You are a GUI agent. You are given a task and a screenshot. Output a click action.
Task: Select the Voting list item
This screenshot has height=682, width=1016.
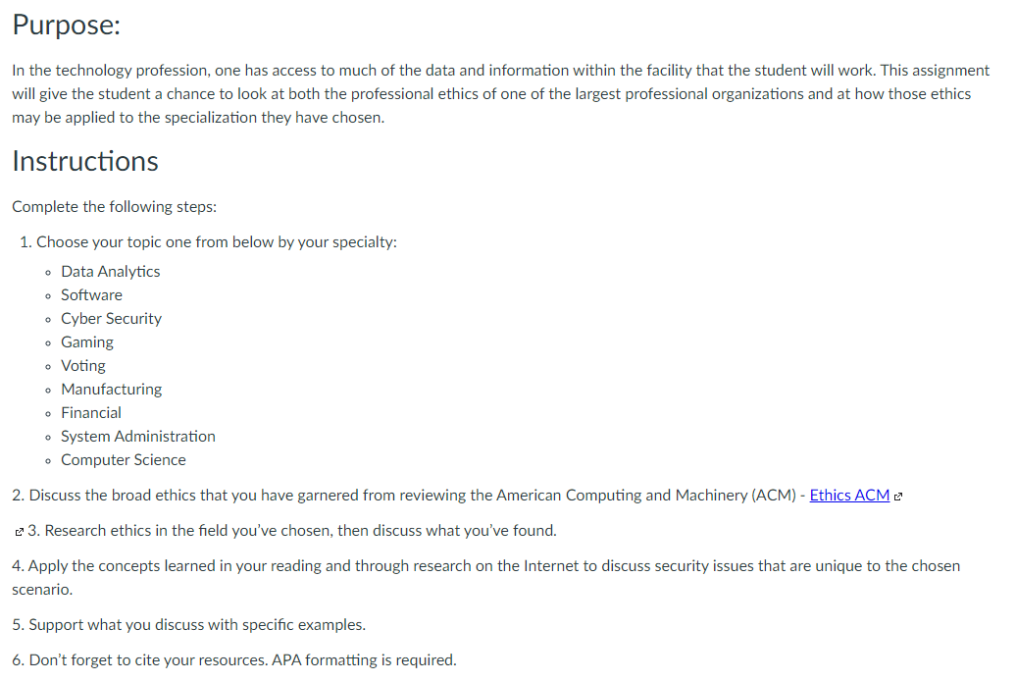(83, 366)
